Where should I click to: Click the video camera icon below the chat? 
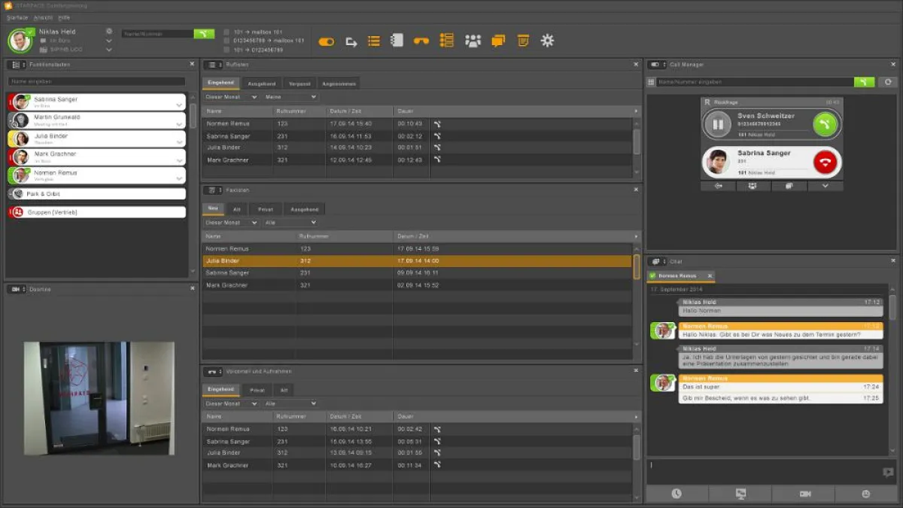click(805, 493)
